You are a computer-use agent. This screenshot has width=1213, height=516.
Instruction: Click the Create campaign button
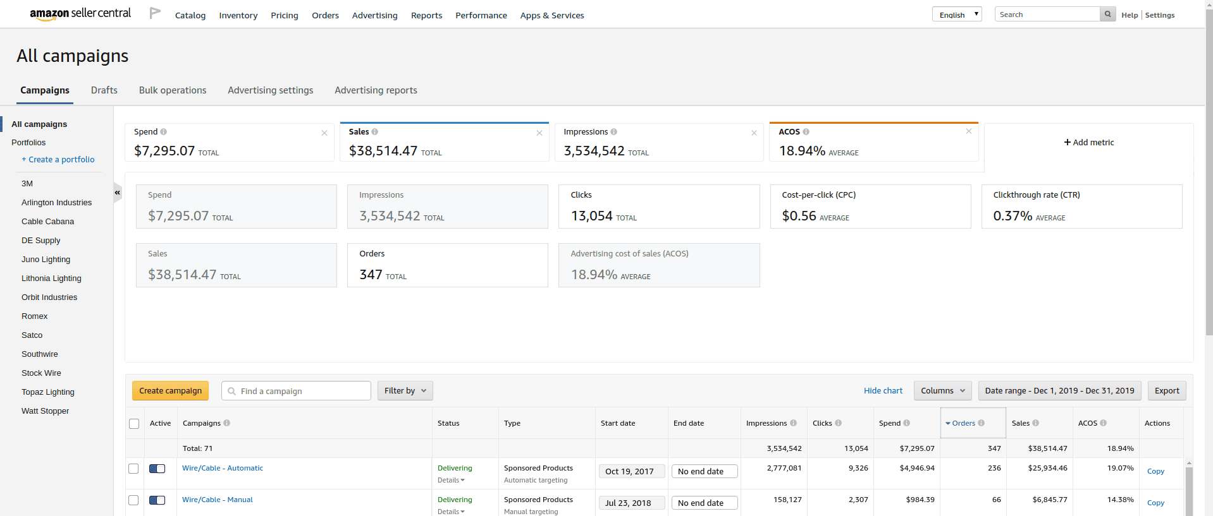(x=171, y=391)
